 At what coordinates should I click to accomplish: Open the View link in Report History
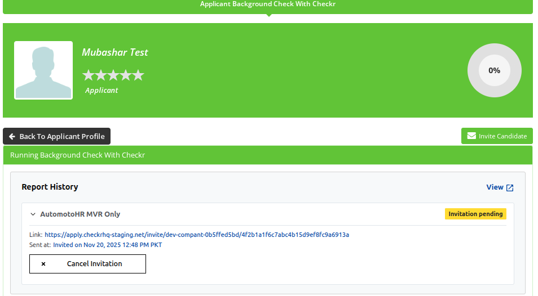point(495,187)
